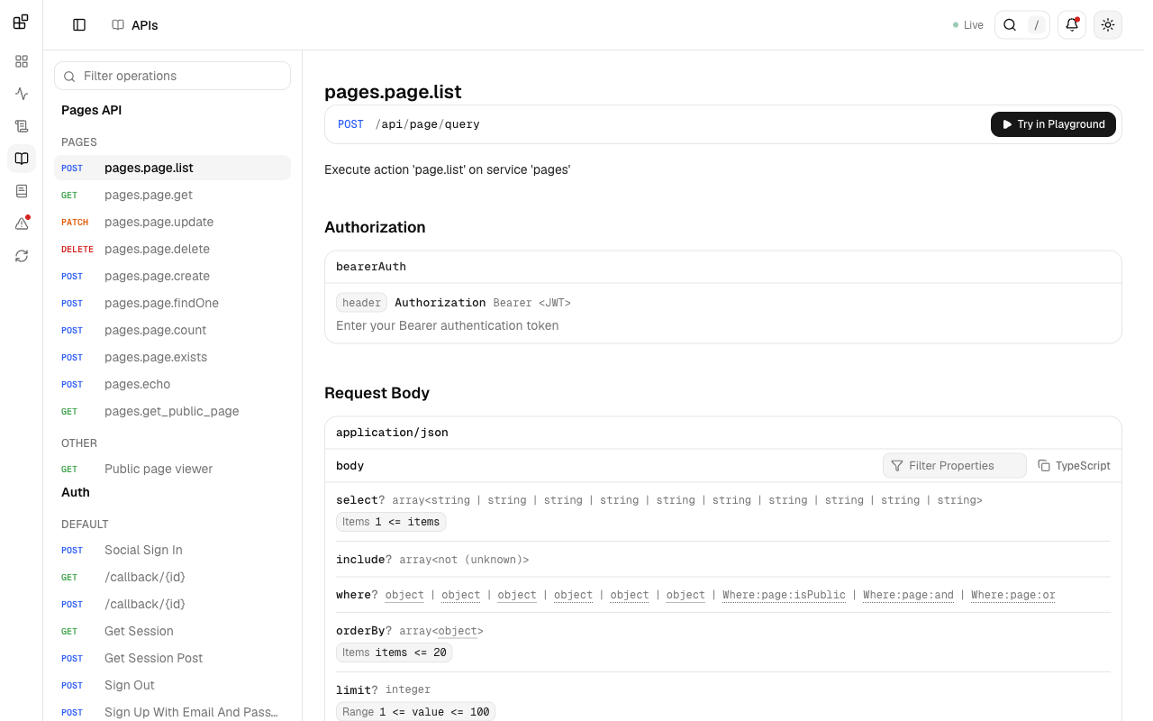Image resolution: width=1153 pixels, height=721 pixels.
Task: Open the activity pulse icon in the rail
Action: [x=22, y=94]
